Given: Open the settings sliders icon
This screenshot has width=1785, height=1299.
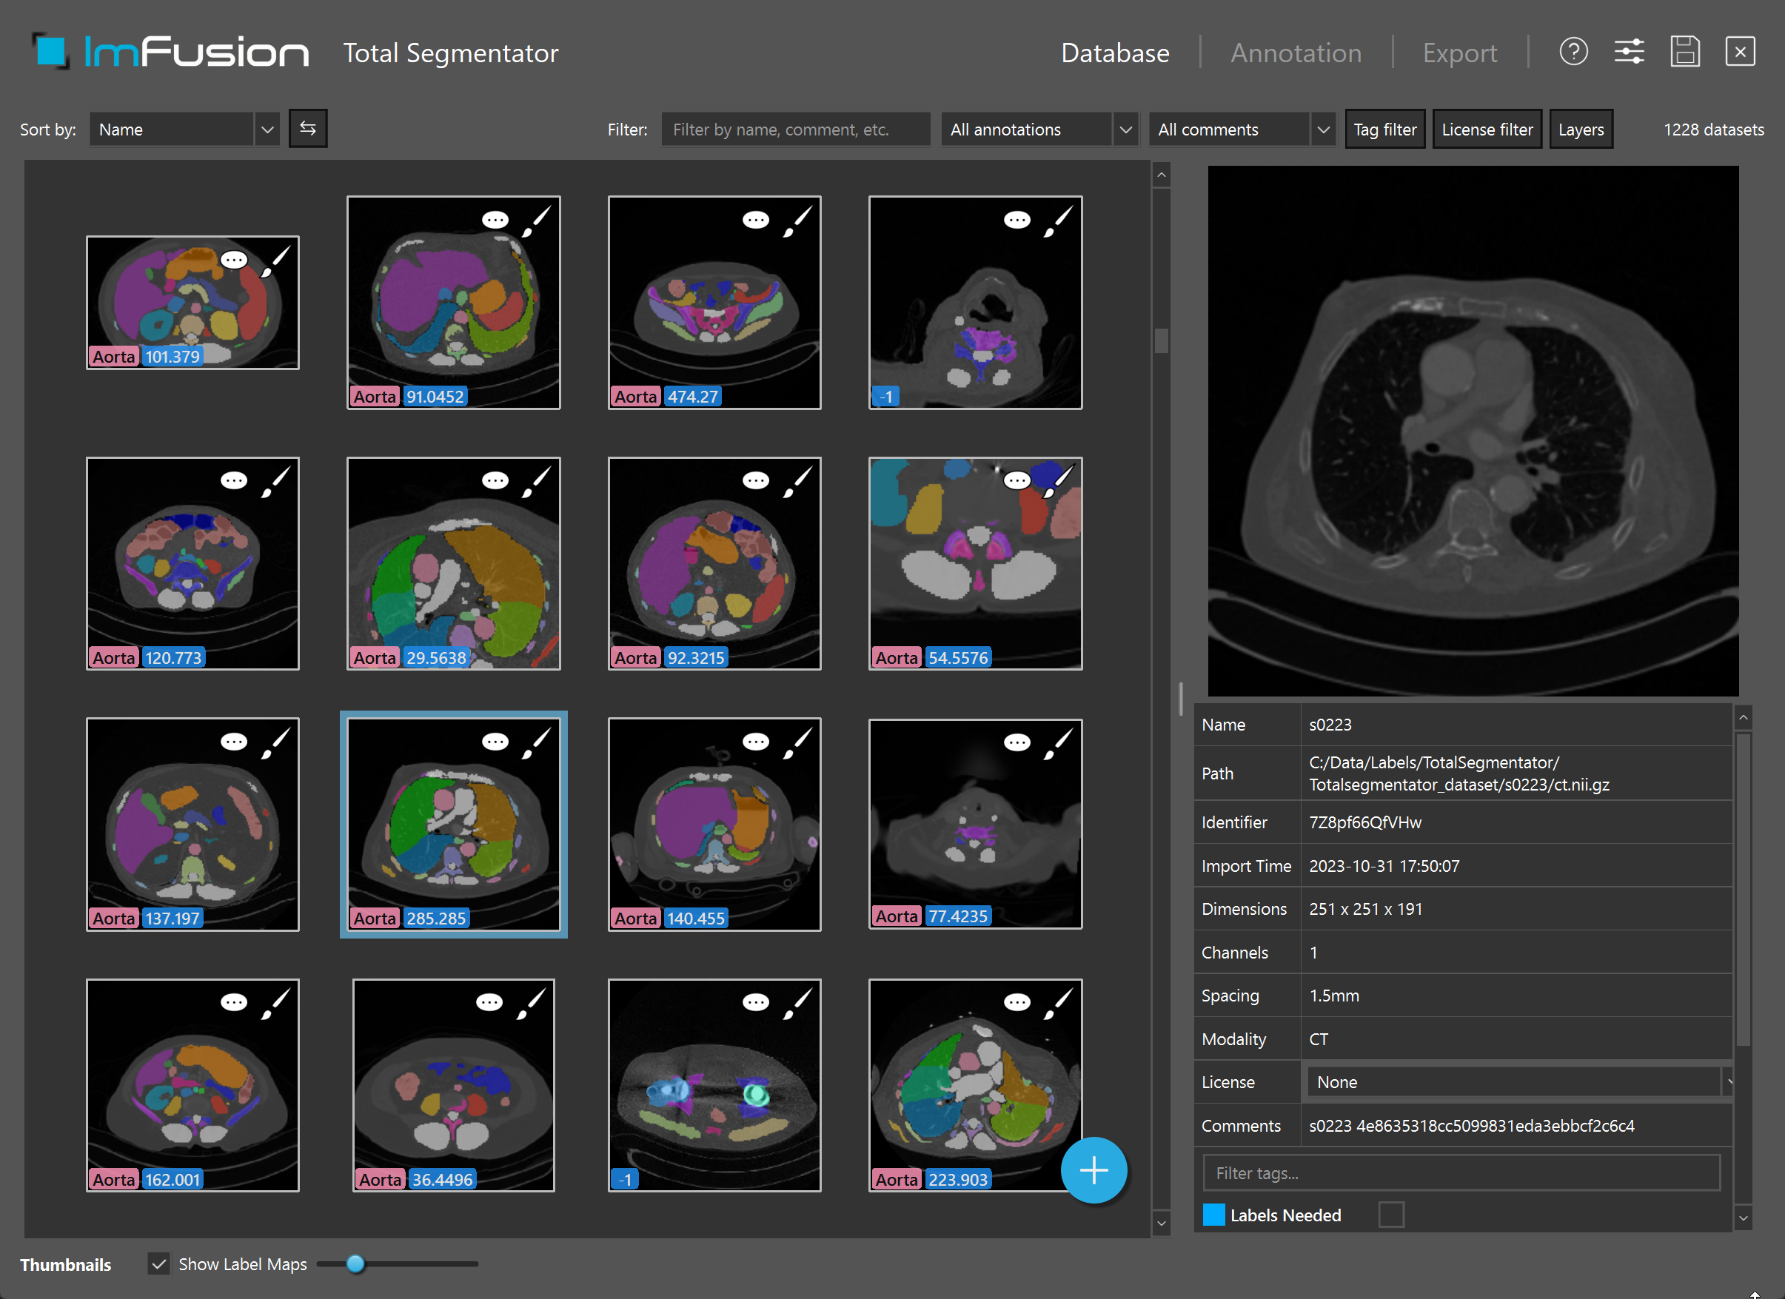Looking at the screenshot, I should point(1630,52).
